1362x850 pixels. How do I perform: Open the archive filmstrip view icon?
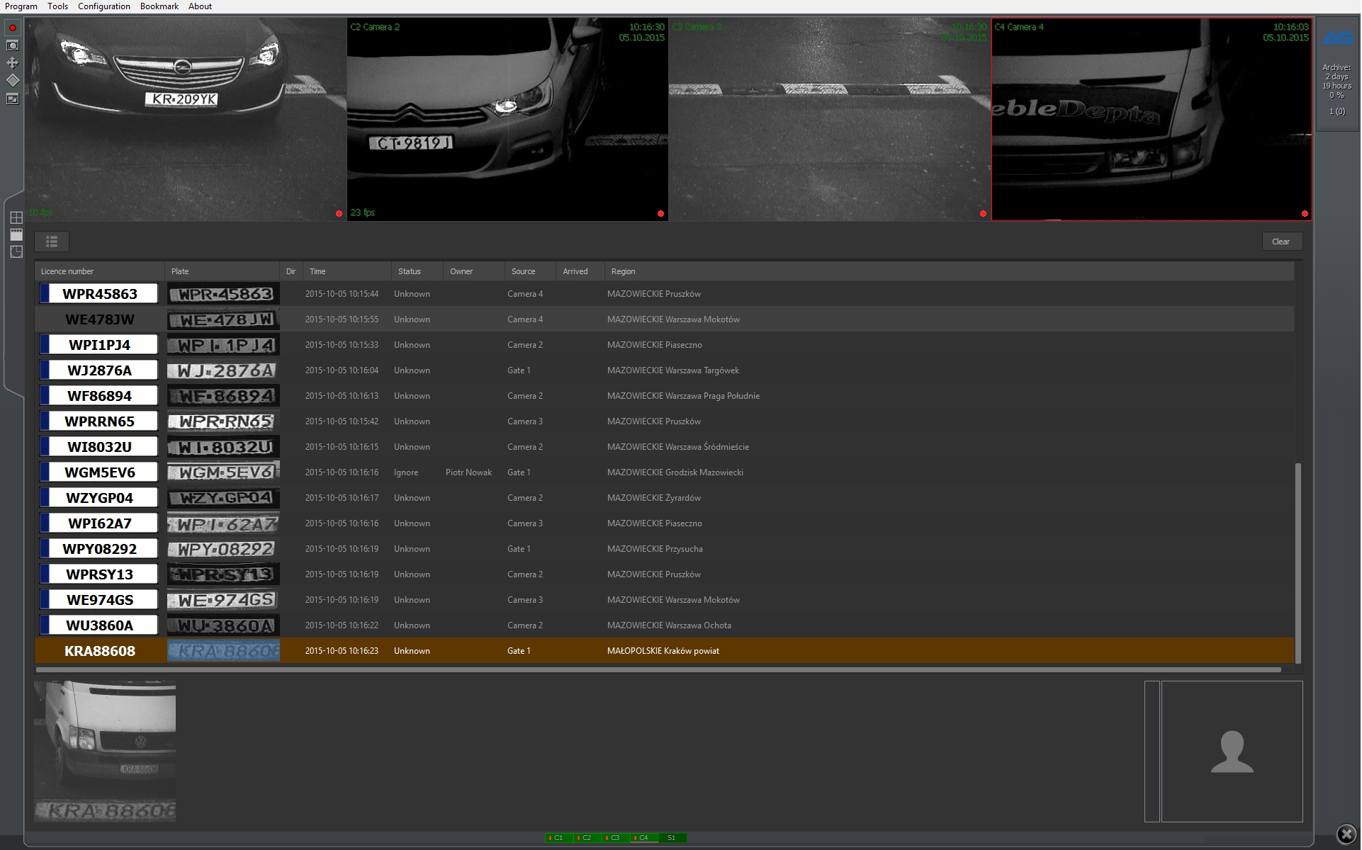click(16, 234)
